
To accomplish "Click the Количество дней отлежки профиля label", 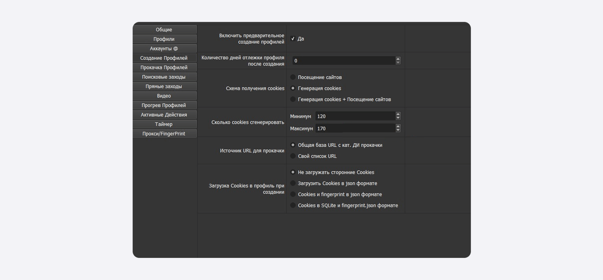I will coord(243,61).
